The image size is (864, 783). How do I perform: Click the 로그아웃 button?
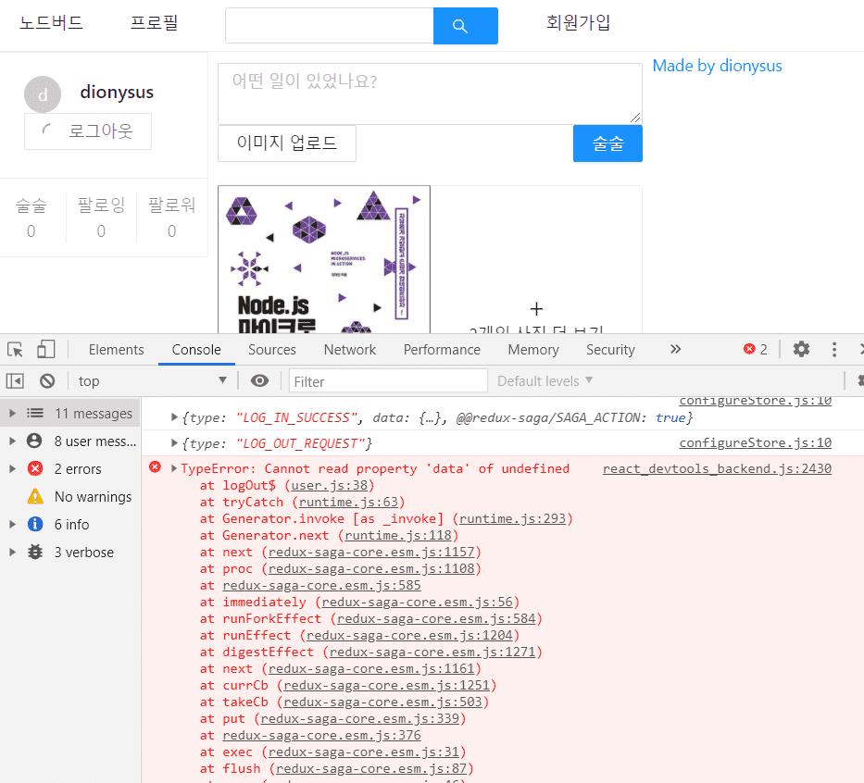pyautogui.click(x=88, y=131)
